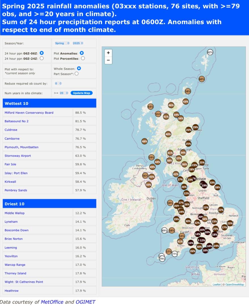
Task: Click the 82% marker at Baltasound
Action: coord(210,52)
